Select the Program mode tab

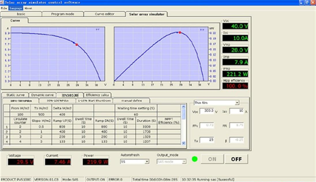(x=63, y=14)
